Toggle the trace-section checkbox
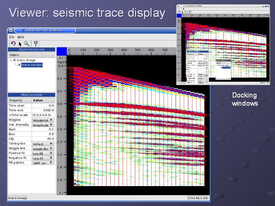The height and width of the screenshot is (206, 275). click(19, 65)
